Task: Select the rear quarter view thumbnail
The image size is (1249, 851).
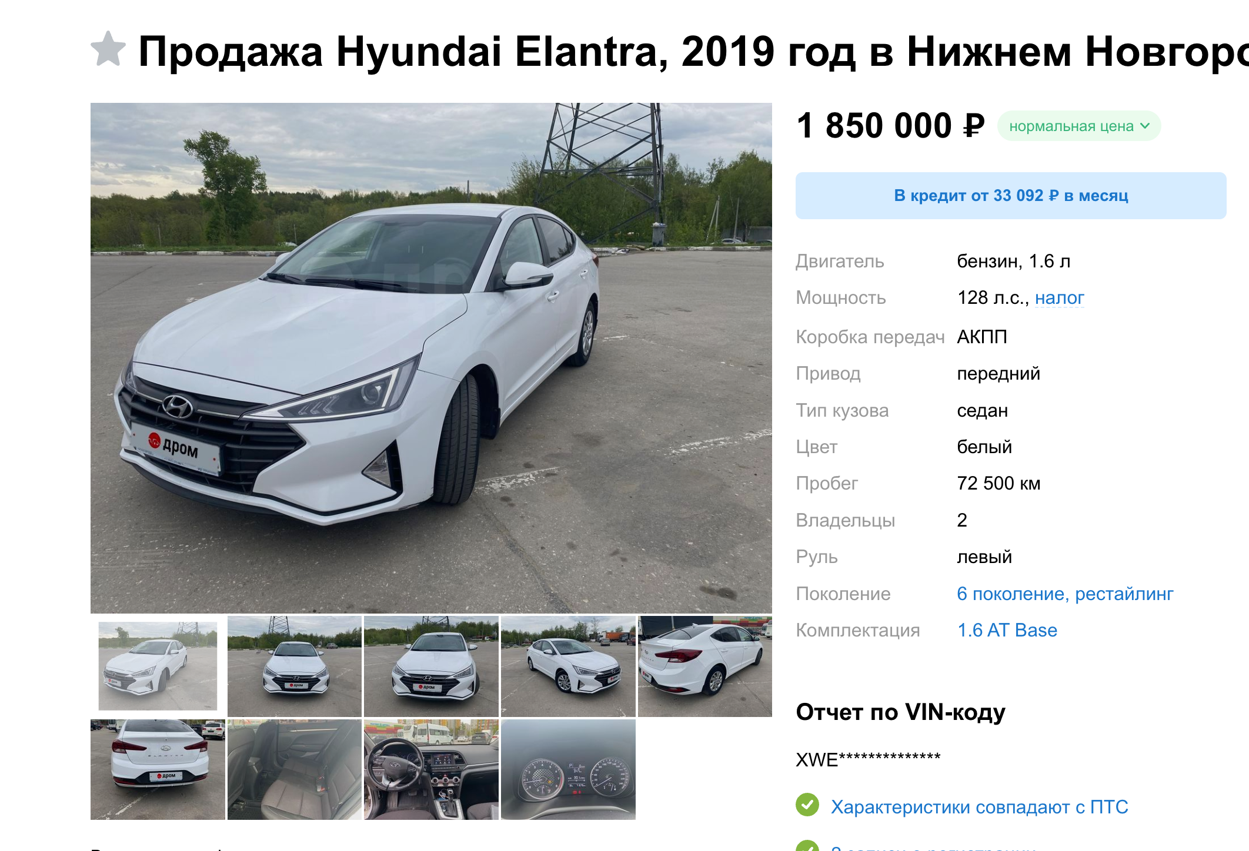Action: (705, 666)
